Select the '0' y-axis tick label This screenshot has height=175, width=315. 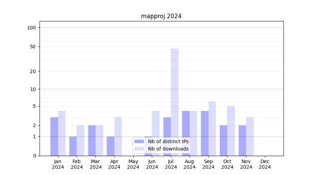(34, 156)
